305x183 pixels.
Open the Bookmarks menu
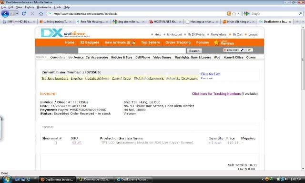pyautogui.click(x=44, y=7)
